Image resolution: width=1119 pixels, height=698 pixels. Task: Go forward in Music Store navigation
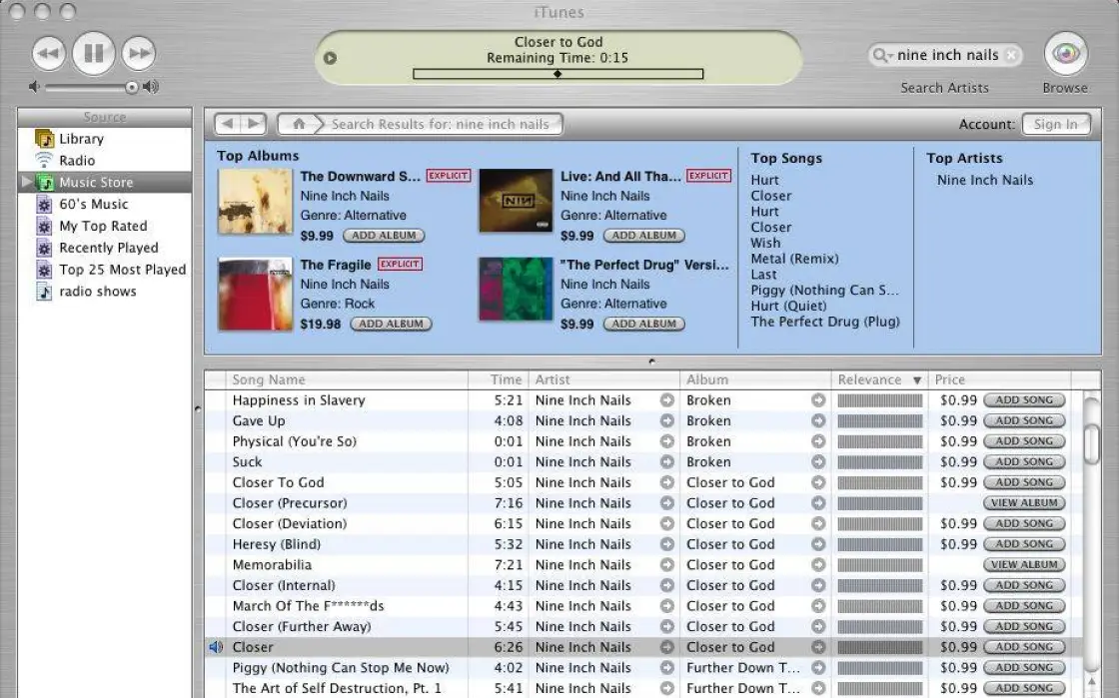click(x=254, y=124)
